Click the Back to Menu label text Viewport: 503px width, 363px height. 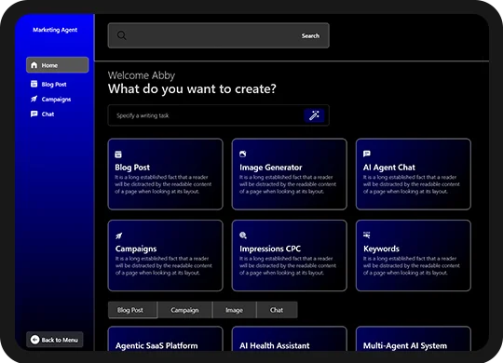(x=60, y=340)
